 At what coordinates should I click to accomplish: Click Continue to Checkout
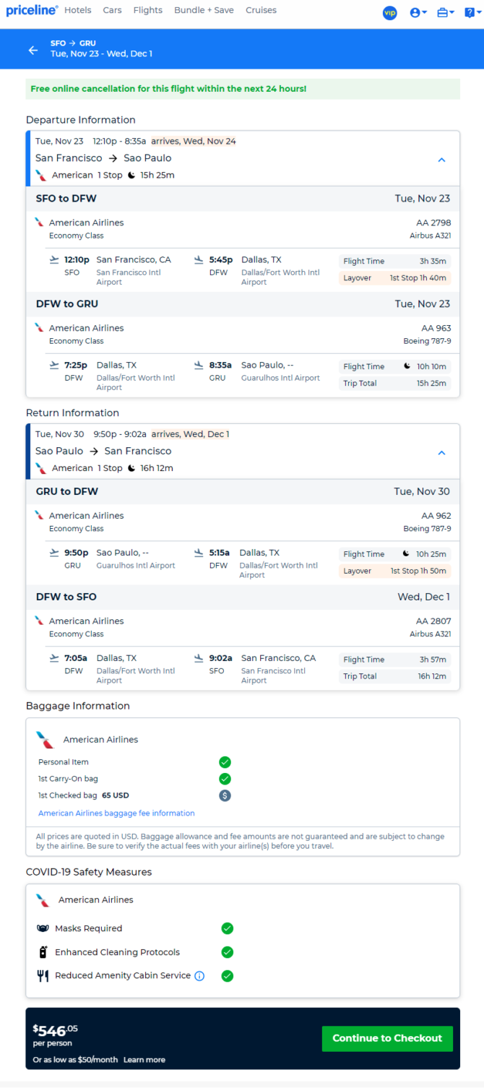point(387,1038)
